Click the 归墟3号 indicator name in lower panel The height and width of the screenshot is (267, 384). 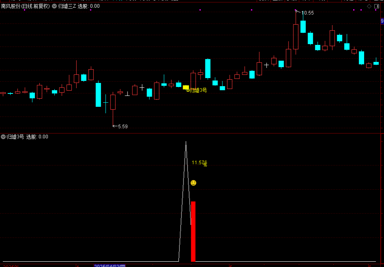[x=15, y=137]
